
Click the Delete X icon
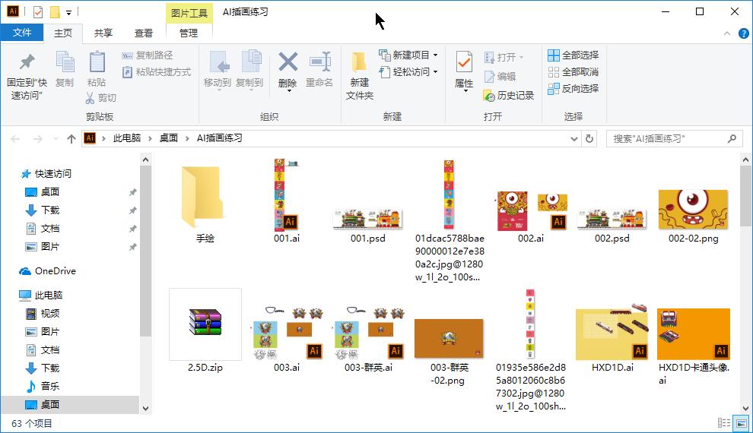288,62
